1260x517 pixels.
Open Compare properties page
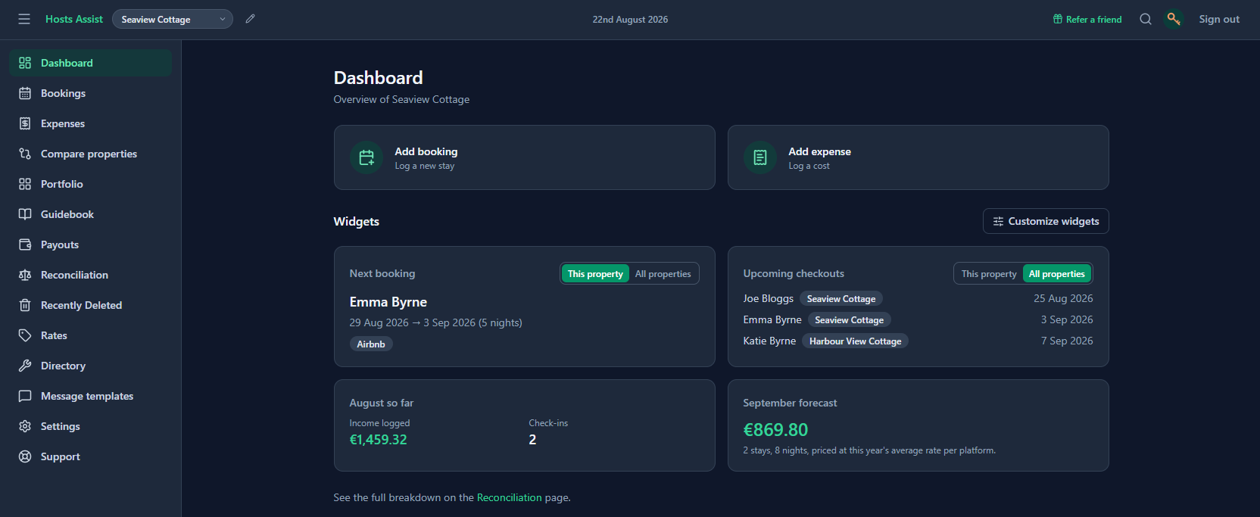(90, 154)
